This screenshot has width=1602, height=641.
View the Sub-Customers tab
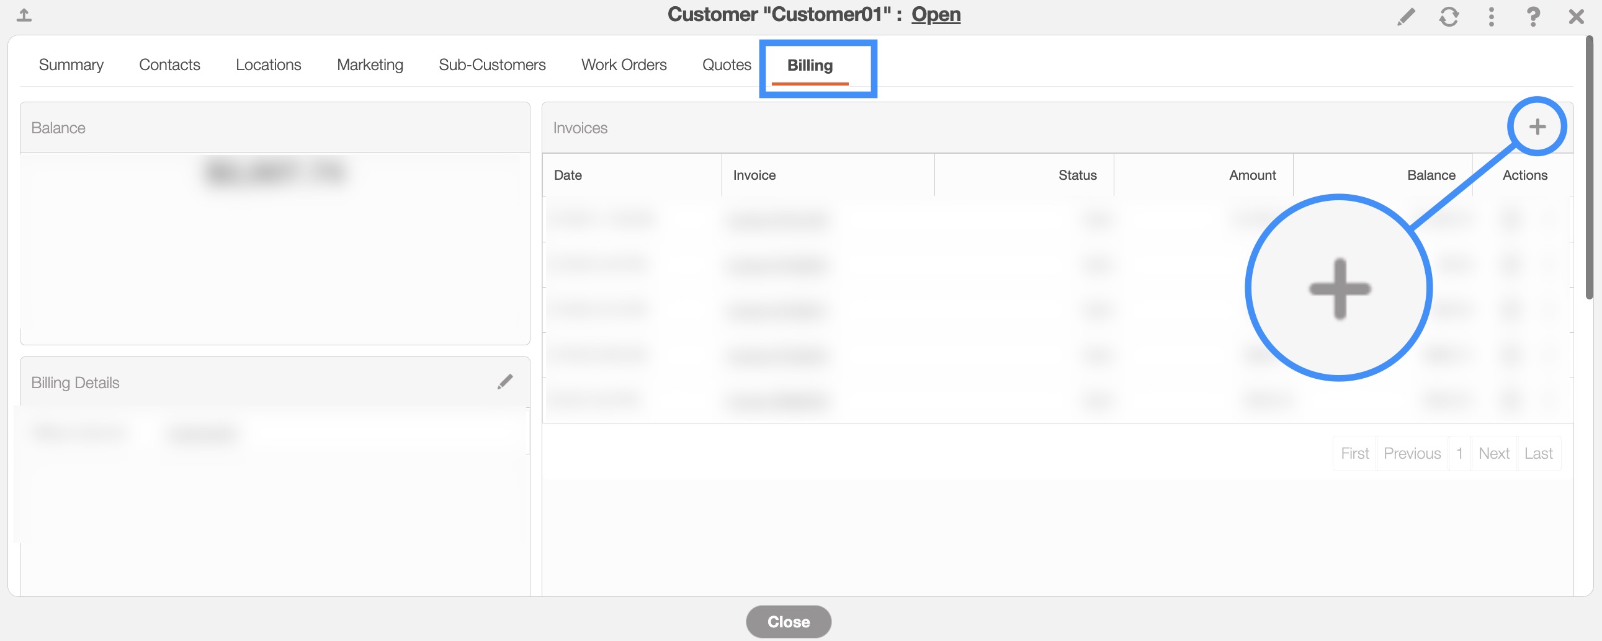pyautogui.click(x=491, y=64)
